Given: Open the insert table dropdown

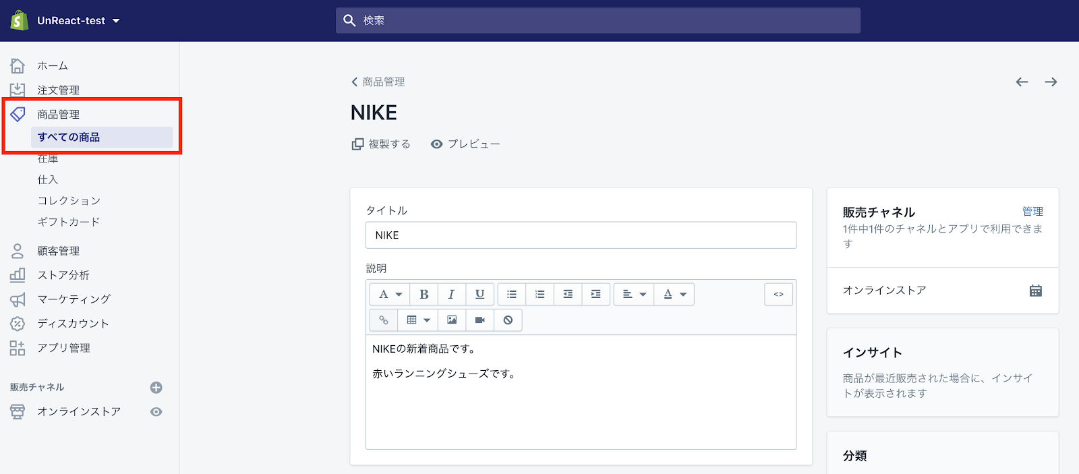Looking at the screenshot, I should (418, 320).
